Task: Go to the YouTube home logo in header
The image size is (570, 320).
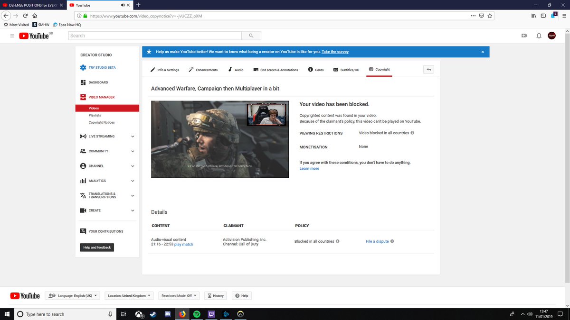Action: click(36, 36)
